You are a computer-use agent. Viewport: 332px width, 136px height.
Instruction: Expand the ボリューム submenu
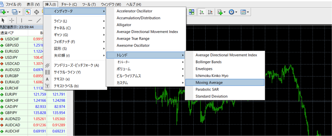tap(146, 69)
